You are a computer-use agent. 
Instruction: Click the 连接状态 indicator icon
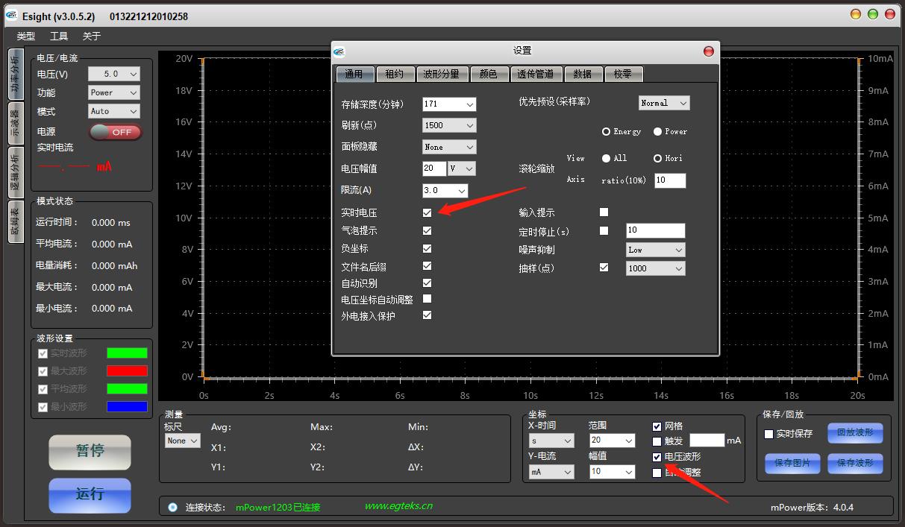[x=173, y=507]
